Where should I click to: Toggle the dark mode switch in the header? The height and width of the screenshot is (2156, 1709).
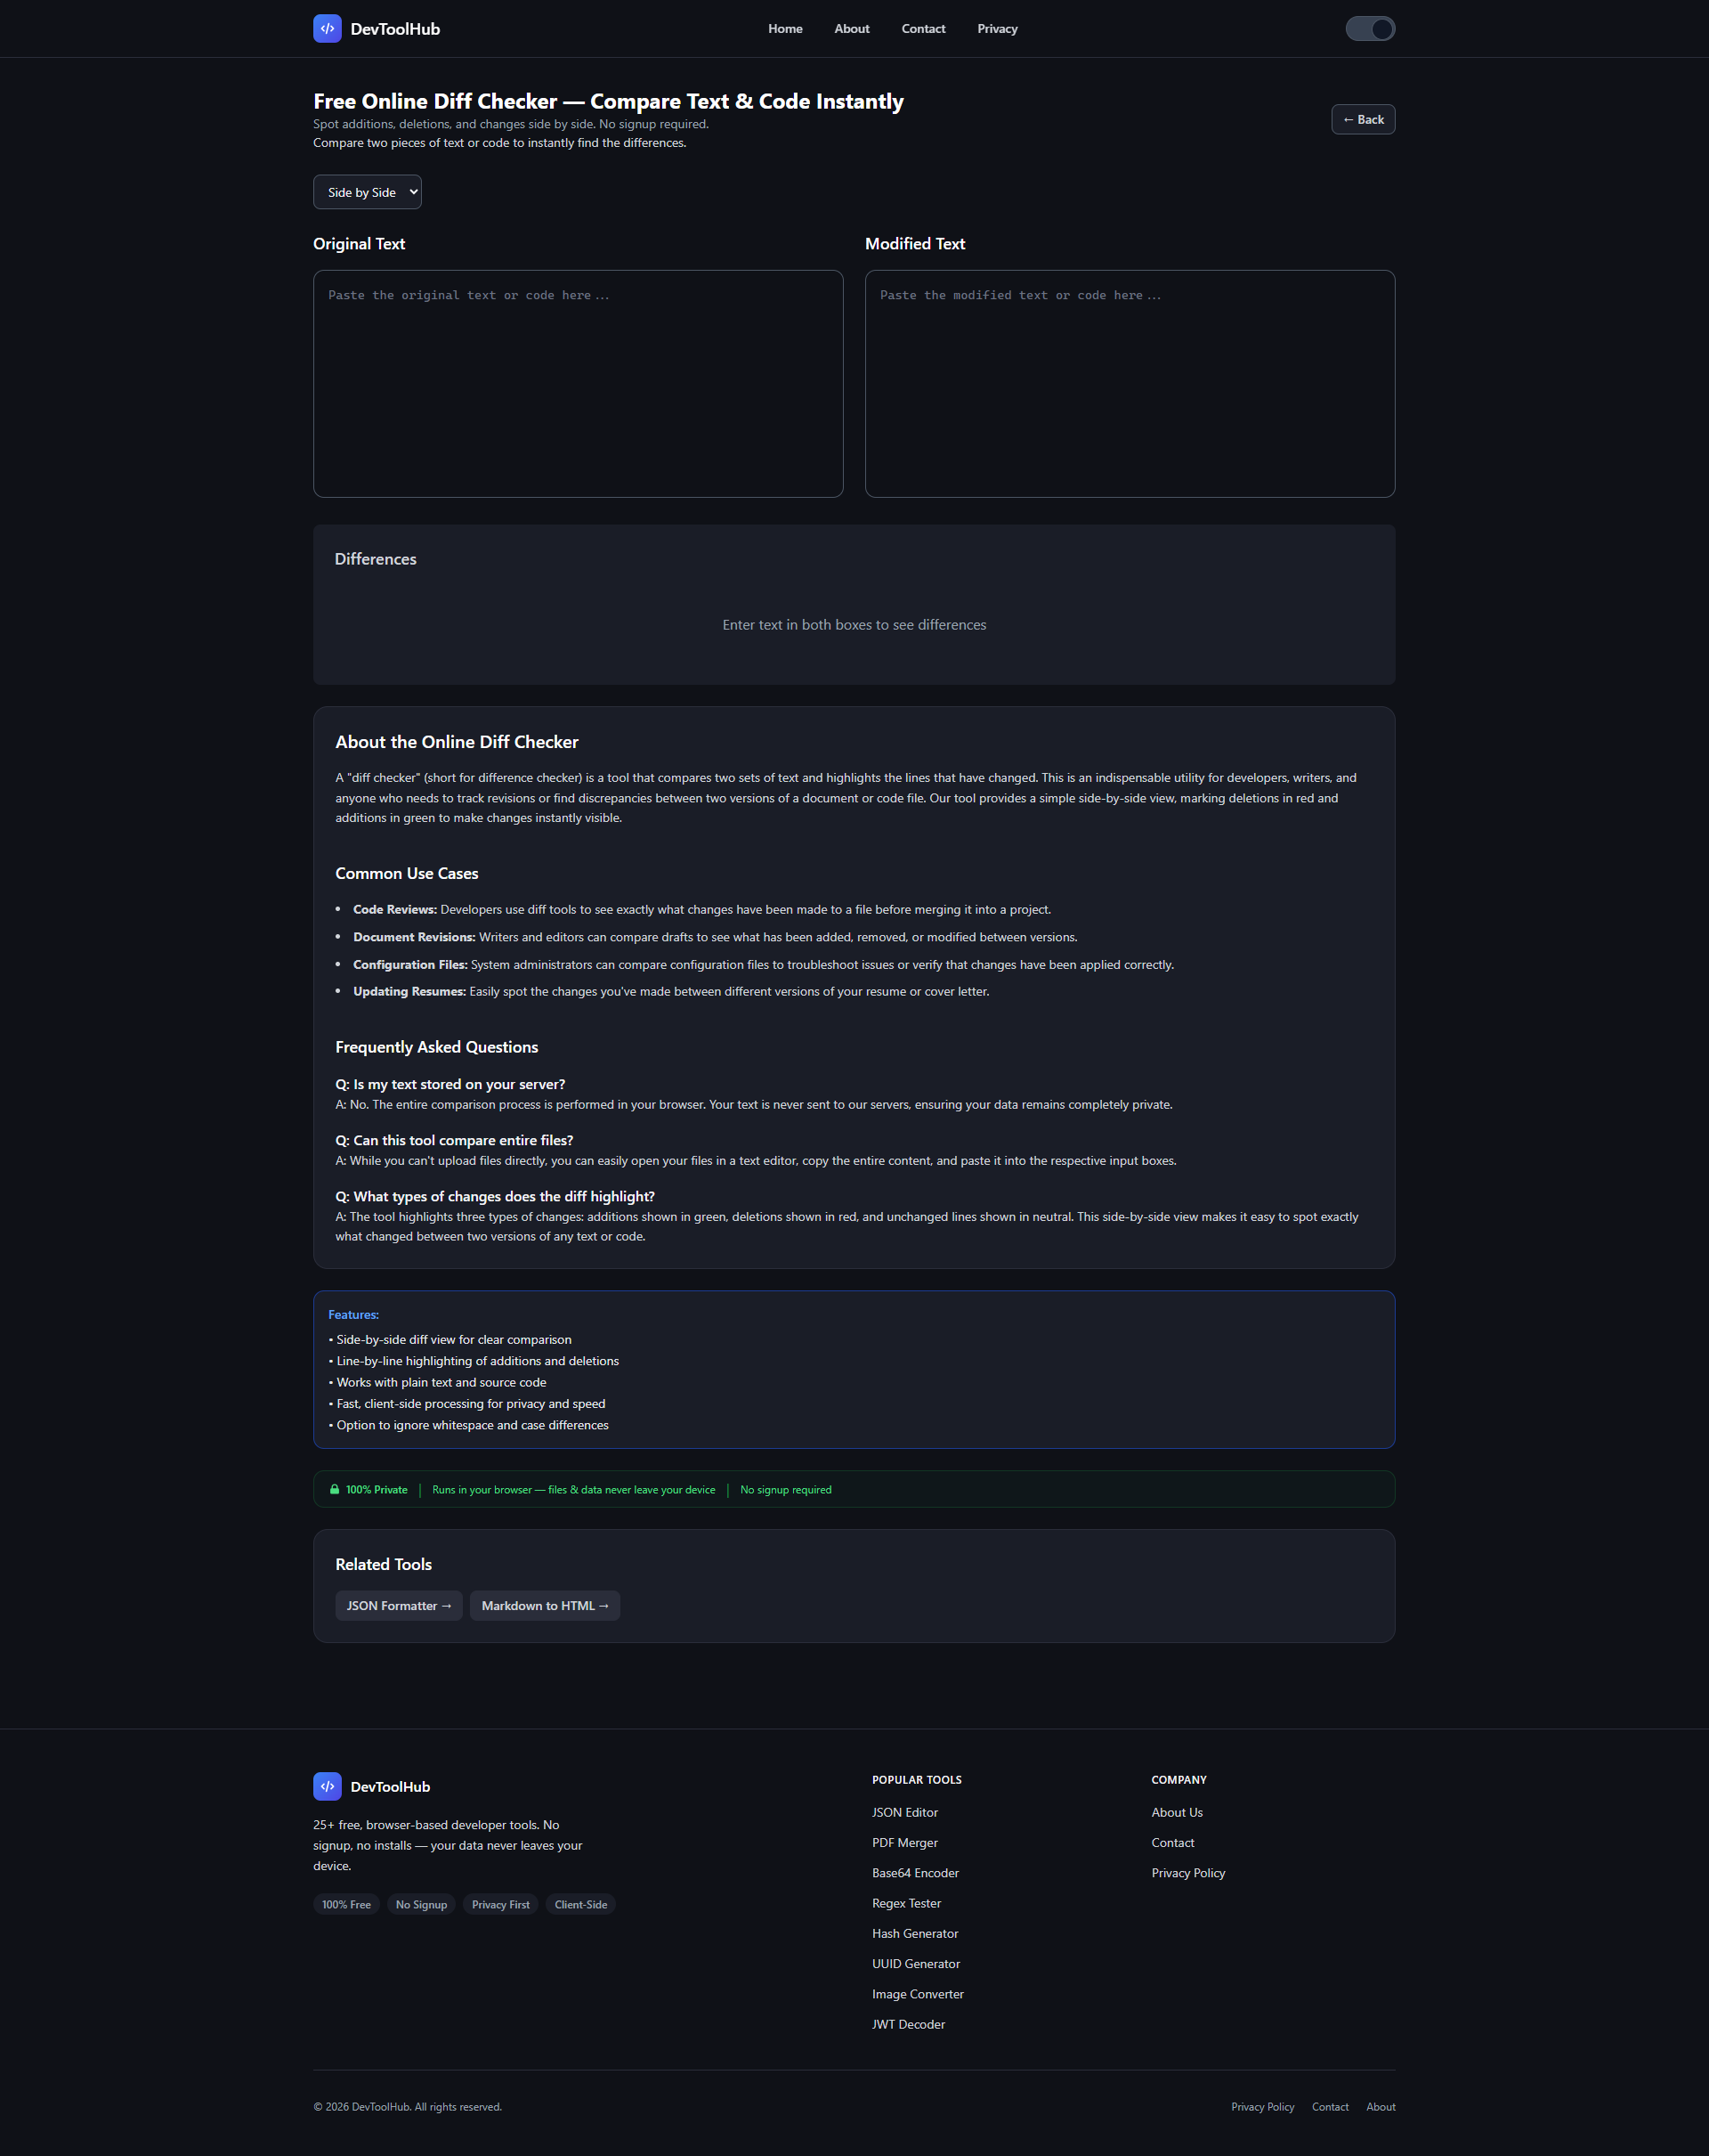(x=1370, y=28)
